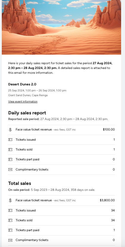125x247 pixels.
Task: Click the total Tickets issued count 34
Action: pyautogui.click(x=113, y=211)
